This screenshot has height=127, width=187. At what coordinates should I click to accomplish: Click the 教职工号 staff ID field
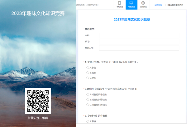(139, 48)
